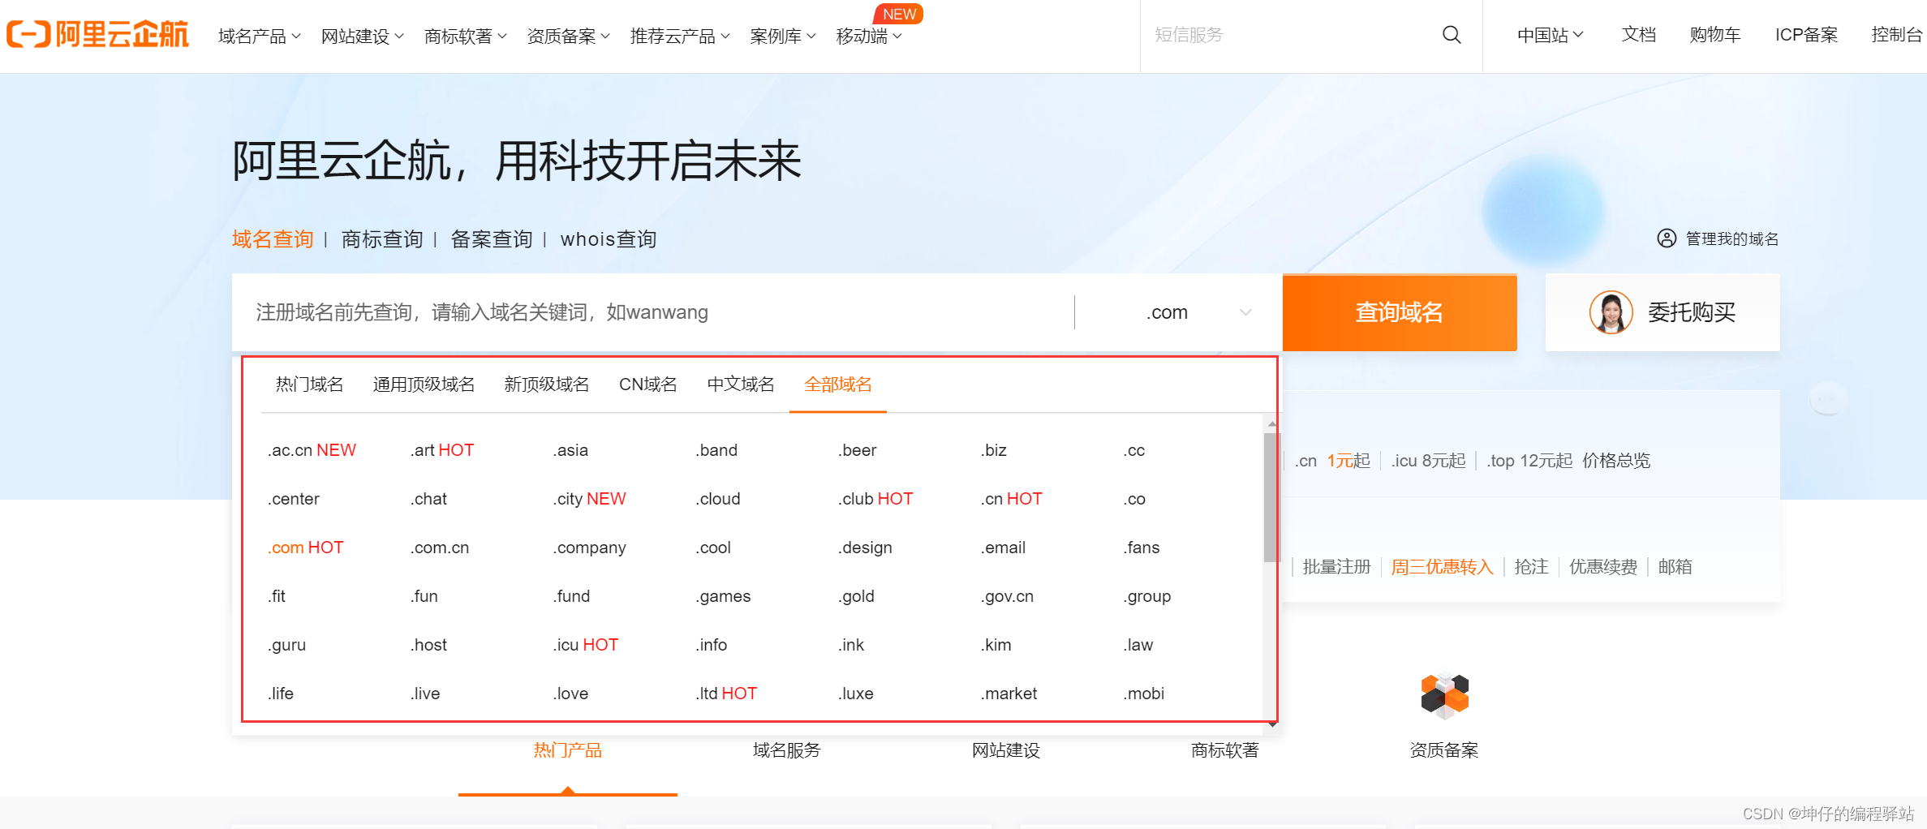Click the 批量注册 link
Screen dimensions: 1927x829
coord(1336,567)
